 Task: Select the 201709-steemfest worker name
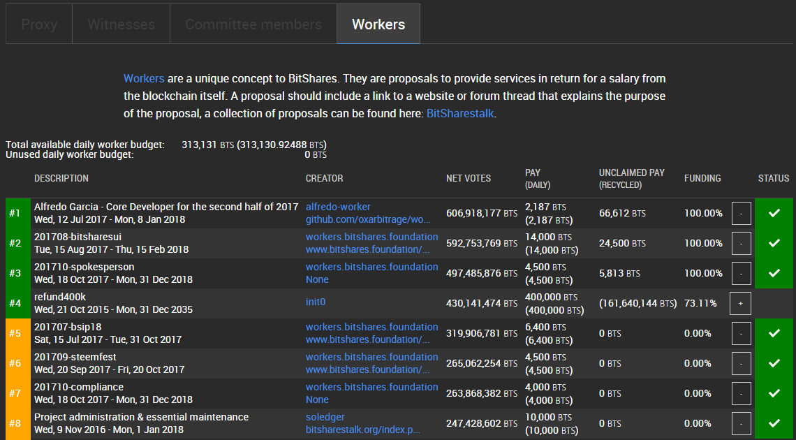pos(75,357)
